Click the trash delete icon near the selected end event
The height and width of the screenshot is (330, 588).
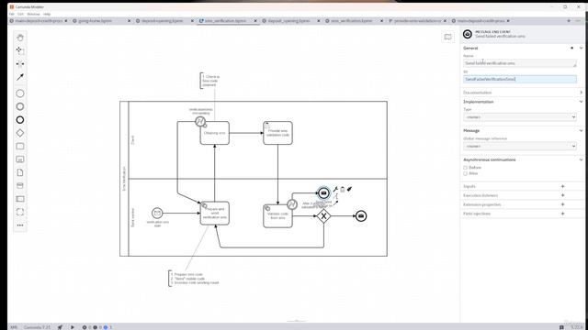(343, 190)
